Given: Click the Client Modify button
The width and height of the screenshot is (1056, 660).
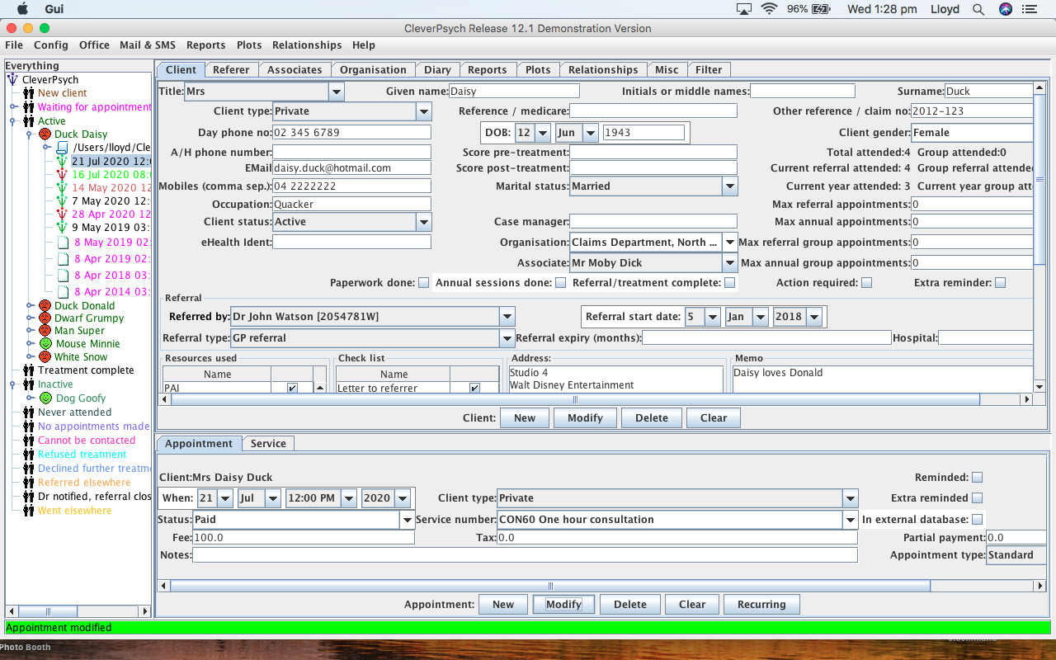Looking at the screenshot, I should 585,418.
